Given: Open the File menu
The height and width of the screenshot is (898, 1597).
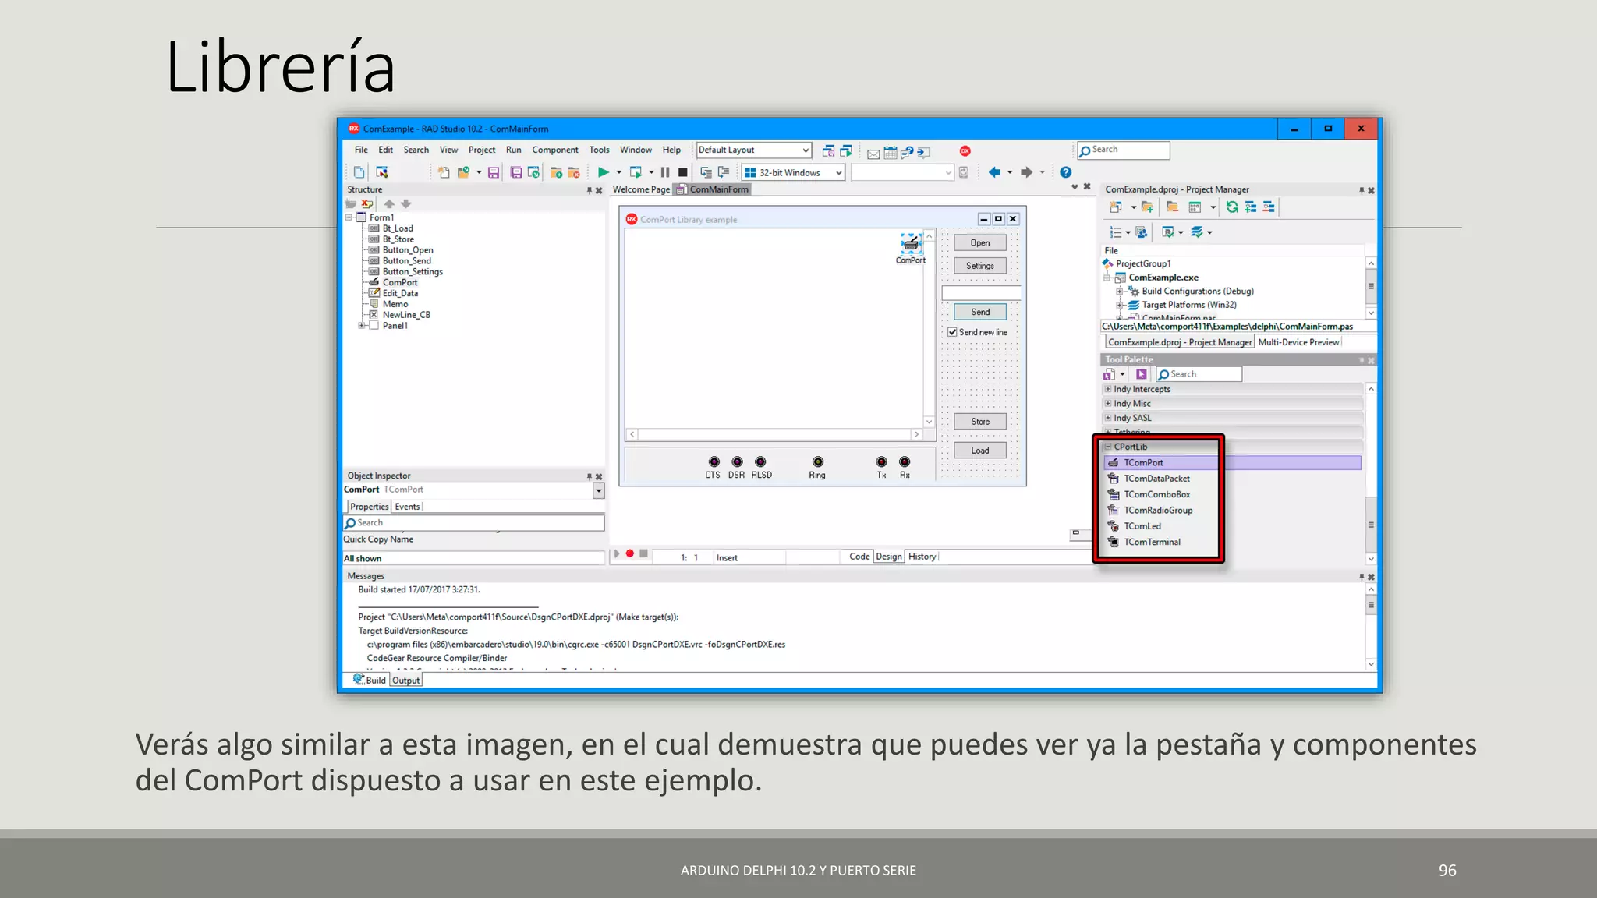Looking at the screenshot, I should [x=361, y=150].
